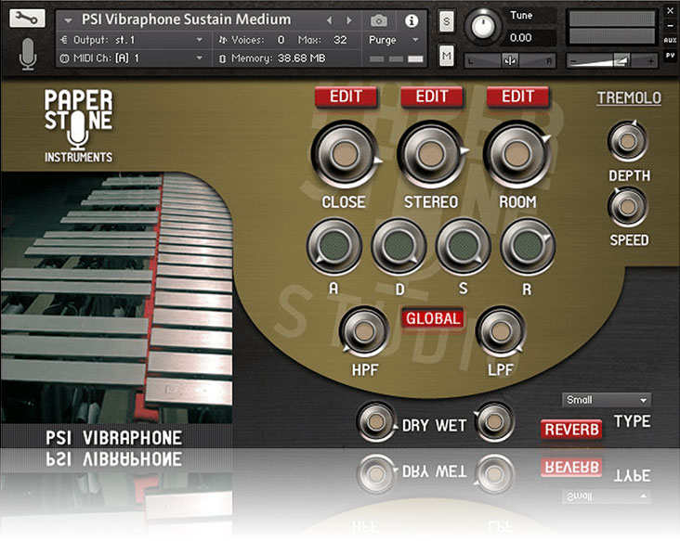
Task: Toggle the Mute (M) button
Action: click(x=447, y=57)
